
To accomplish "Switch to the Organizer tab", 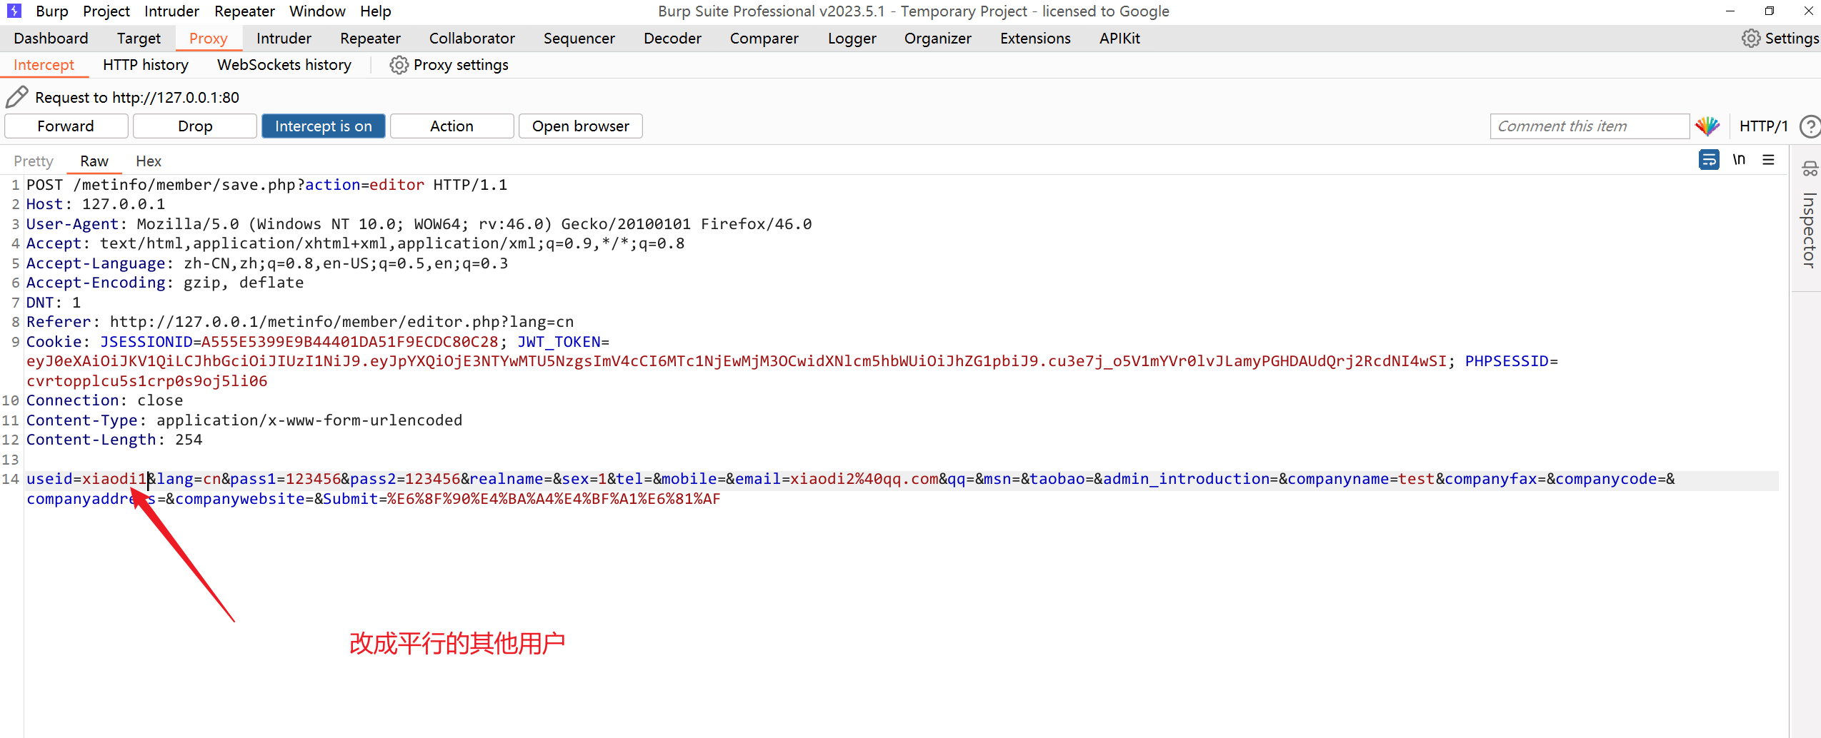I will click(937, 39).
